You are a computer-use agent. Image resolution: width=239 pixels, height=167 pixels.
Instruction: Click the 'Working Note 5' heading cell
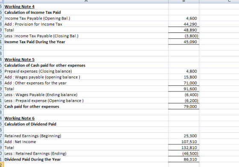[86, 59]
